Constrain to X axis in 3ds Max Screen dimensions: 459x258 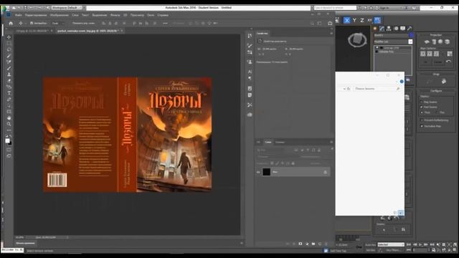(347, 20)
